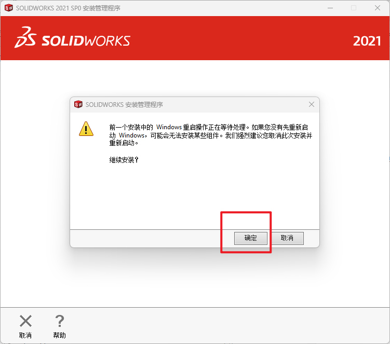The width and height of the screenshot is (390, 344).
Task: Minimize the installation manager window
Action: 330,8
